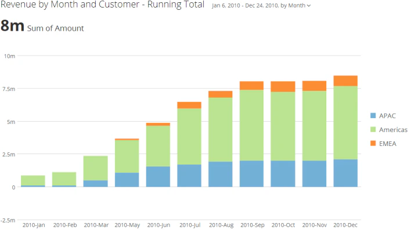Image resolution: width=411 pixels, height=230 pixels.
Task: Select the 2010-Aug APAC blue bar segment
Action: tap(221, 174)
